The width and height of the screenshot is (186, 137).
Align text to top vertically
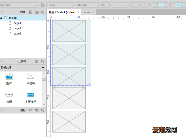[173, 5]
